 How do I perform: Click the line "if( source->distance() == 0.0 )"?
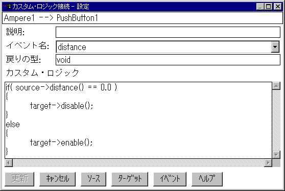coord(61,88)
